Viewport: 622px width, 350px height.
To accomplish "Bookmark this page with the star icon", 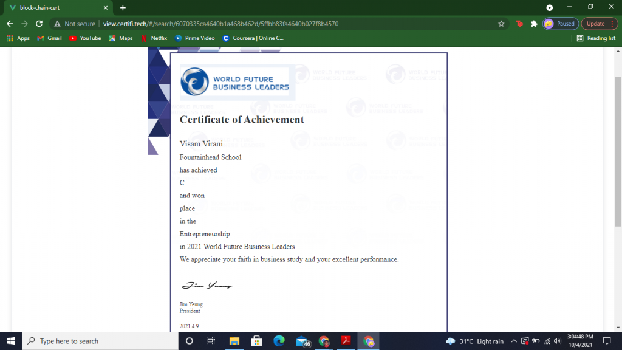I will point(501,24).
